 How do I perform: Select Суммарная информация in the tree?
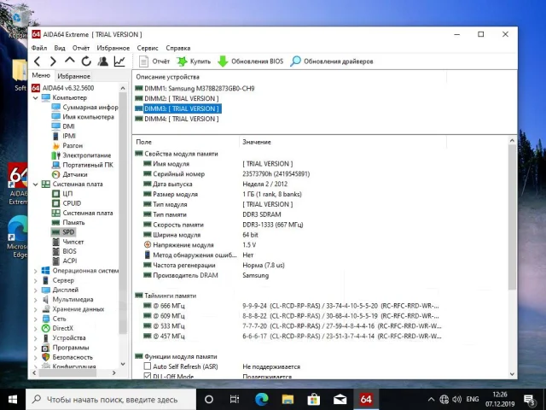(x=84, y=107)
